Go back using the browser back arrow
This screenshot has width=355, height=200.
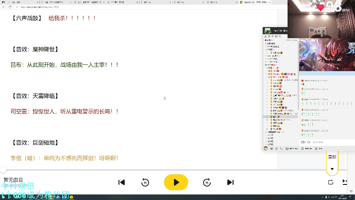[4, 7]
